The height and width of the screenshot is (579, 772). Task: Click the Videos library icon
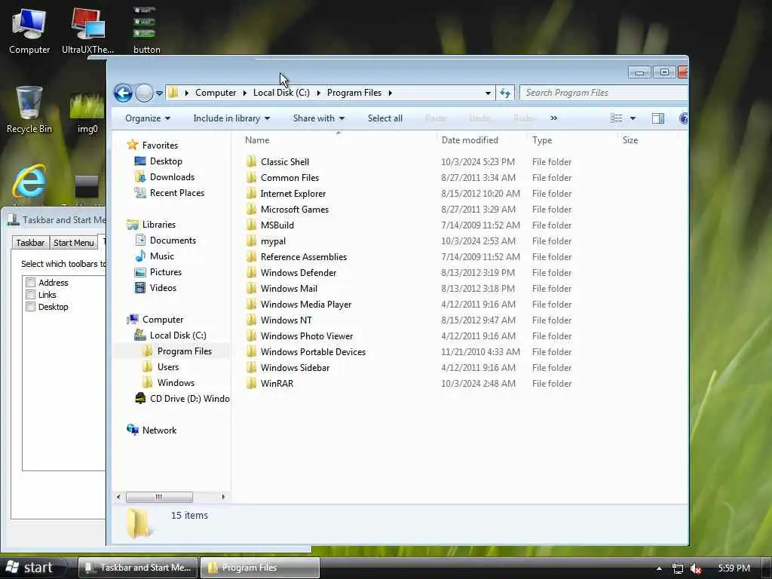(x=140, y=287)
